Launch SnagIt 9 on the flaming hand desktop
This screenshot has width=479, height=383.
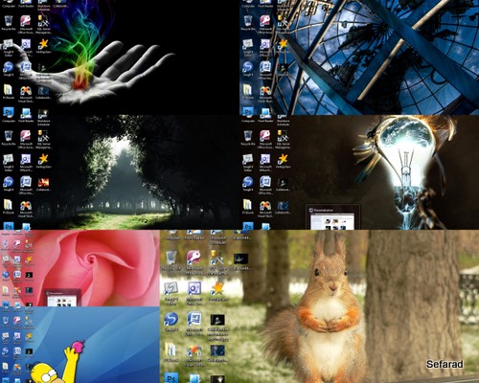pyautogui.click(x=9, y=67)
